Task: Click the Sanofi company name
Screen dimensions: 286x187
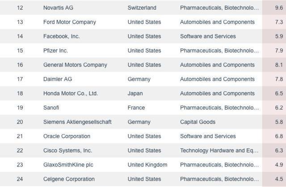Action: 51,108
